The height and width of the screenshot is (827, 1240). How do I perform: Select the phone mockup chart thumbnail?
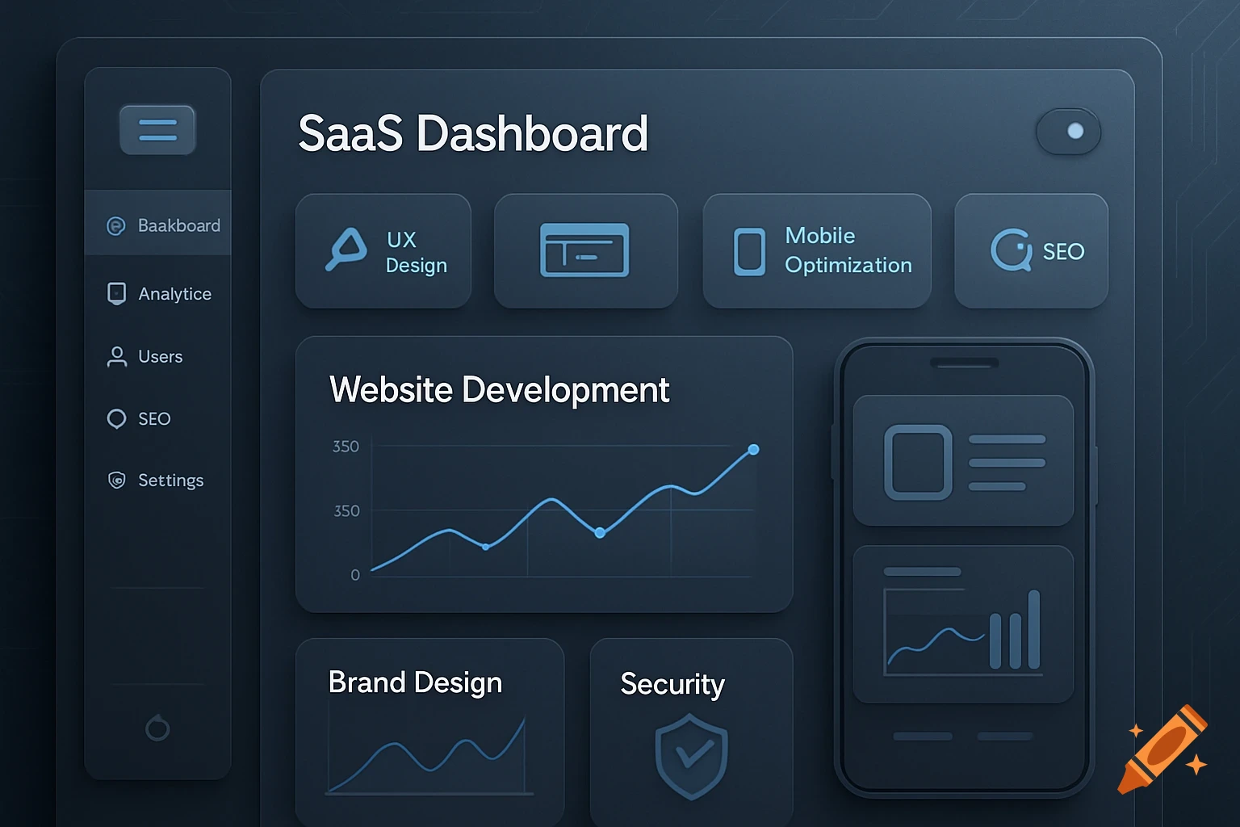point(963,622)
